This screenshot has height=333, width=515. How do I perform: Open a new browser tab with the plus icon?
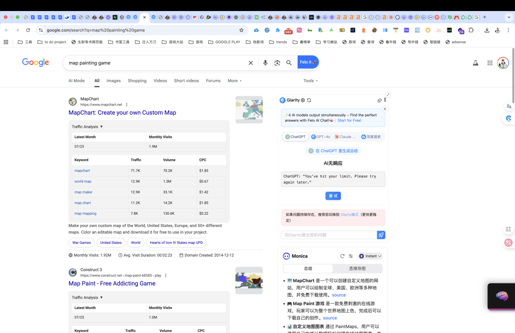pos(484,17)
